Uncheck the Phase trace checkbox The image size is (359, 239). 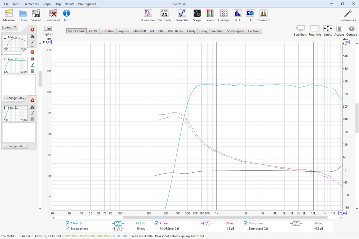(x=156, y=223)
